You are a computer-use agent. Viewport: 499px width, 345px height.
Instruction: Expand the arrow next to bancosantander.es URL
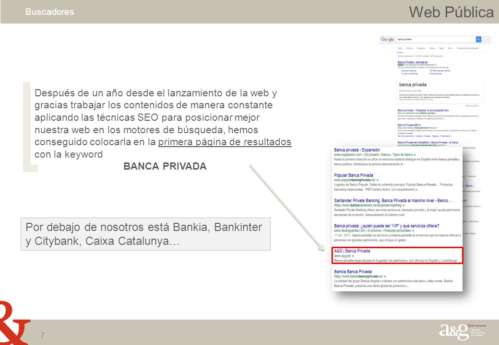pos(404,206)
